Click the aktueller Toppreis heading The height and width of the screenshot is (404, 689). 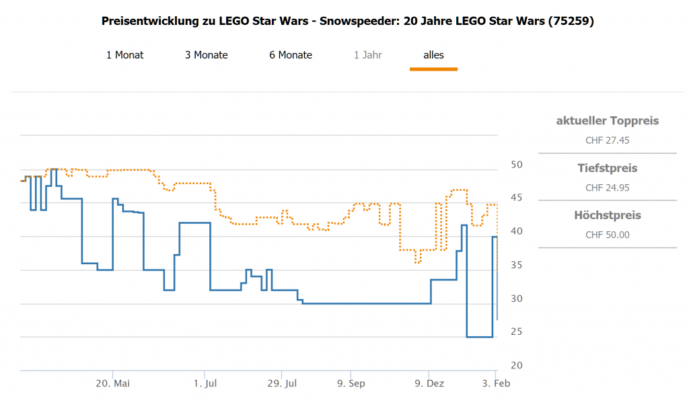tap(607, 121)
